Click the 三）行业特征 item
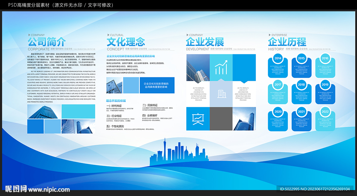Screen dimensions: 357x196 point(114,116)
